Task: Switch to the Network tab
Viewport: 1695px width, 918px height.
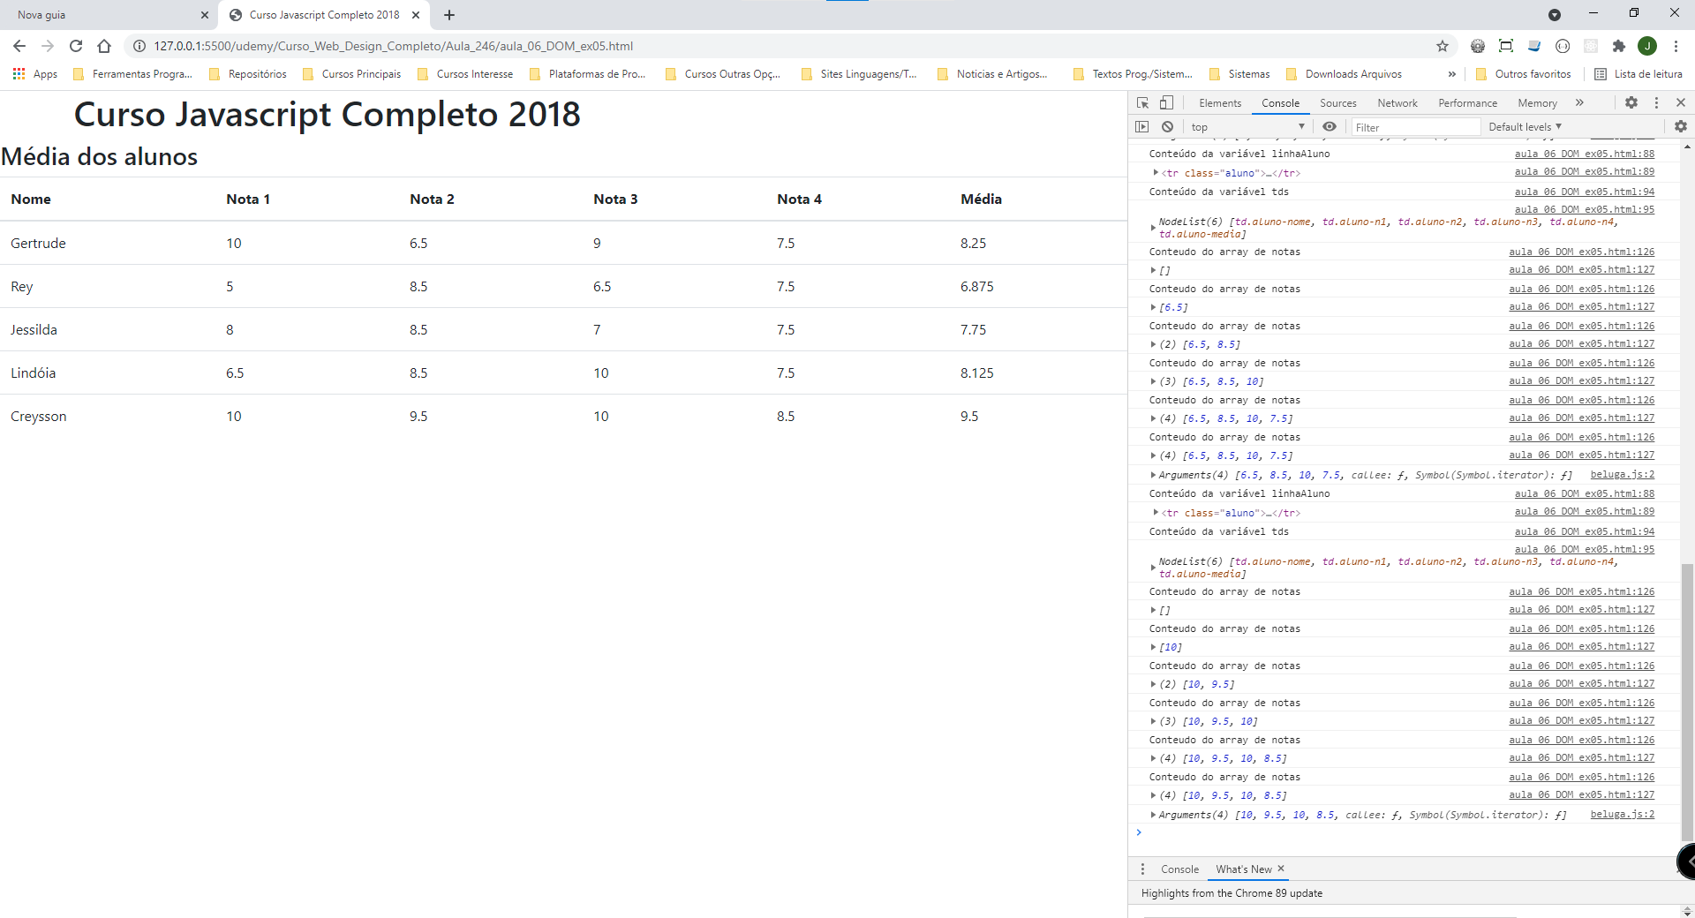Action: [x=1397, y=103]
